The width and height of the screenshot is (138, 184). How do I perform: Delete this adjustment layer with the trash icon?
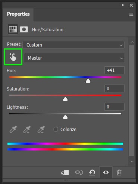[119, 172]
